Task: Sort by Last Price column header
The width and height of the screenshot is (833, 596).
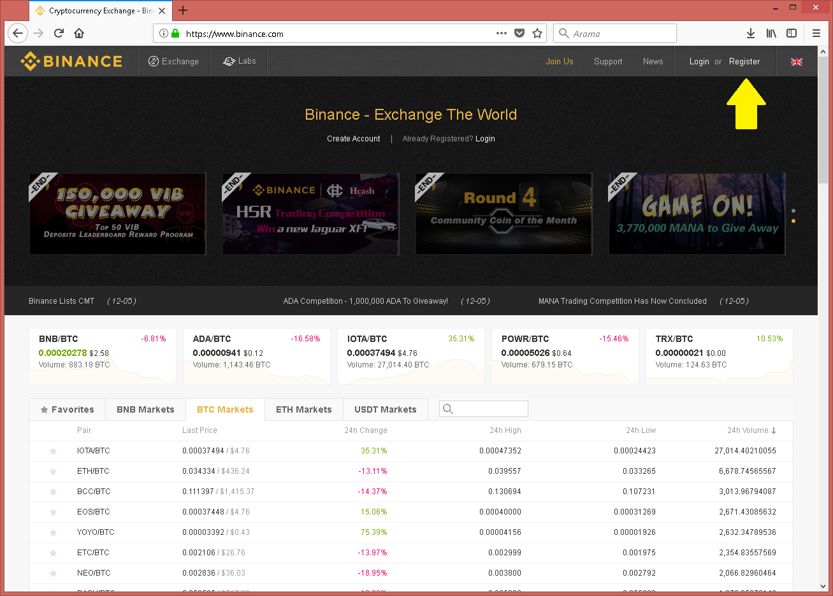Action: (199, 430)
